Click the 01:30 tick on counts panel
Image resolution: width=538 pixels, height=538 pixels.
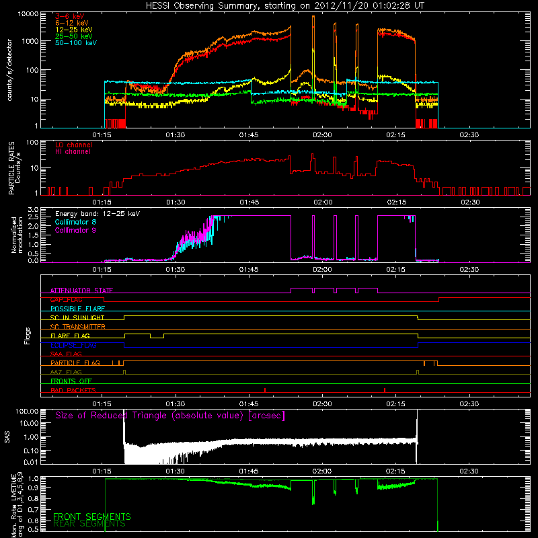176,135
